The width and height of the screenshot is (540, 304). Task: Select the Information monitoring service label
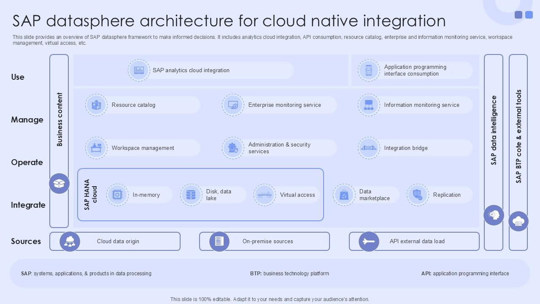(421, 105)
